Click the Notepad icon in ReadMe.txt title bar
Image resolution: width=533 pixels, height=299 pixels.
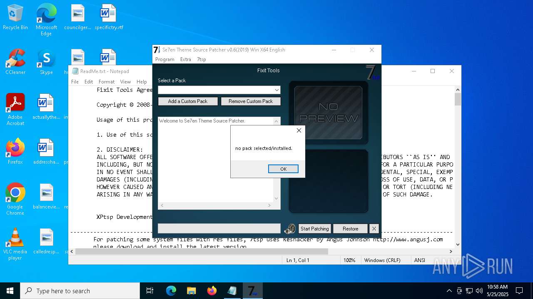point(75,71)
